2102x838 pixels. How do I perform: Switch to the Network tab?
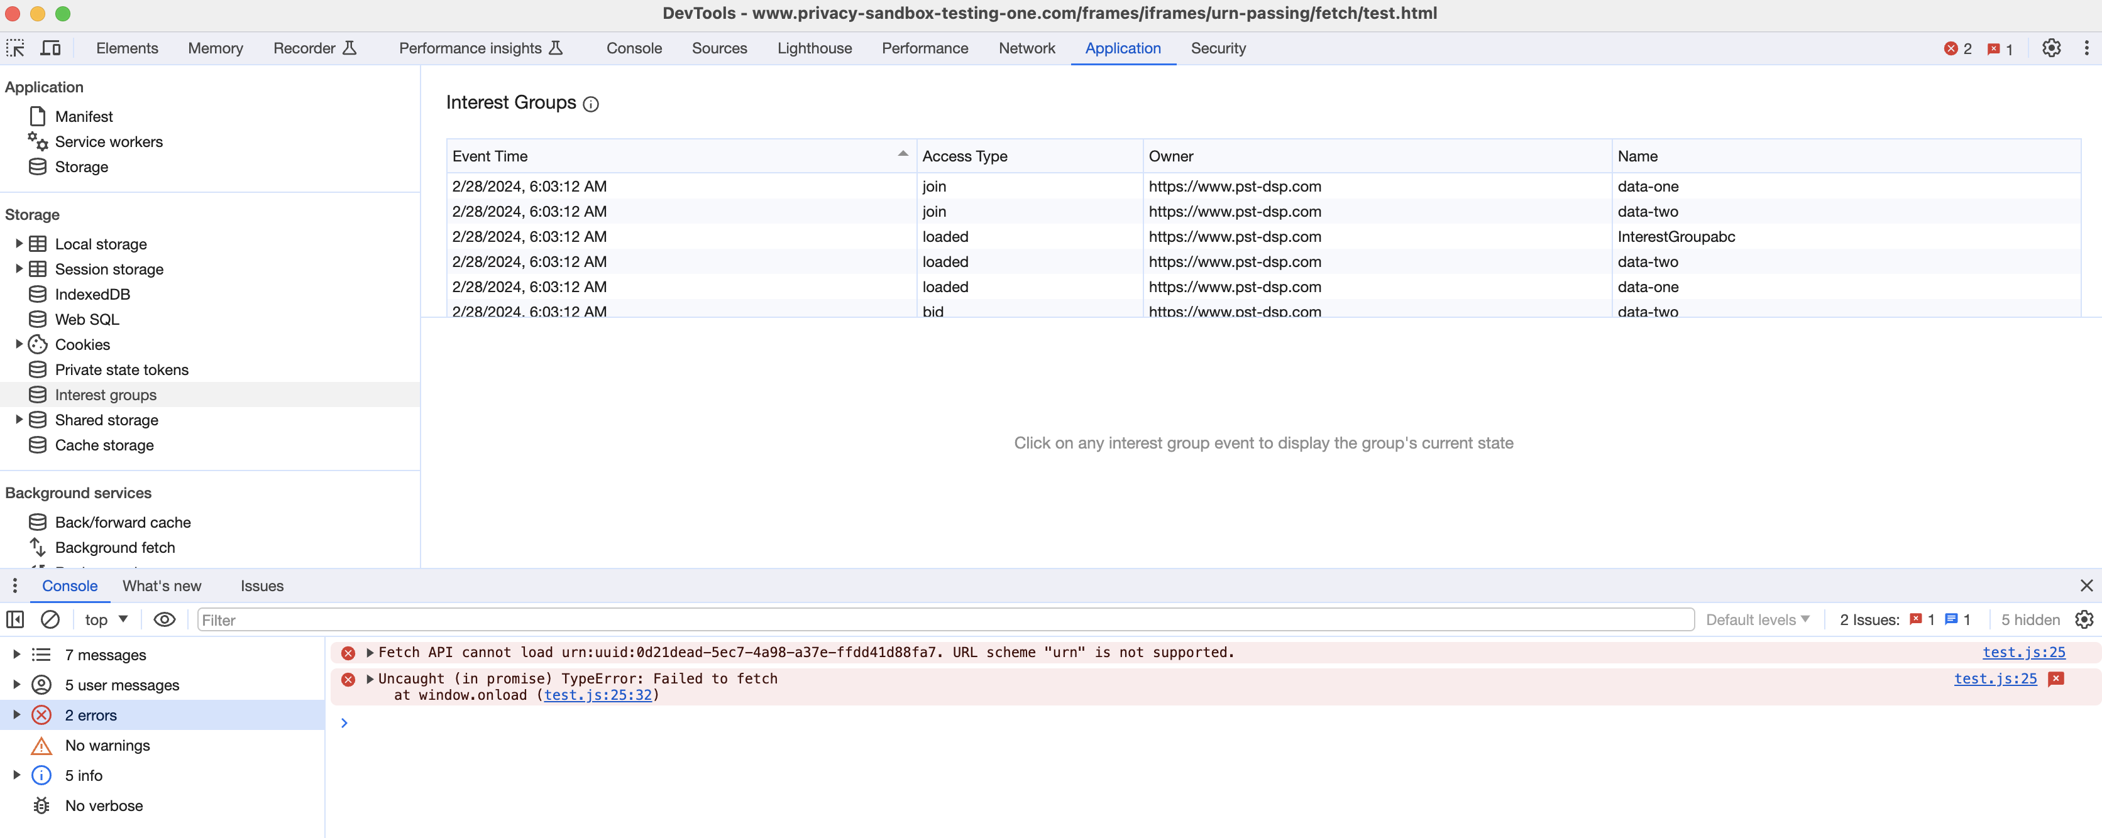click(1026, 48)
